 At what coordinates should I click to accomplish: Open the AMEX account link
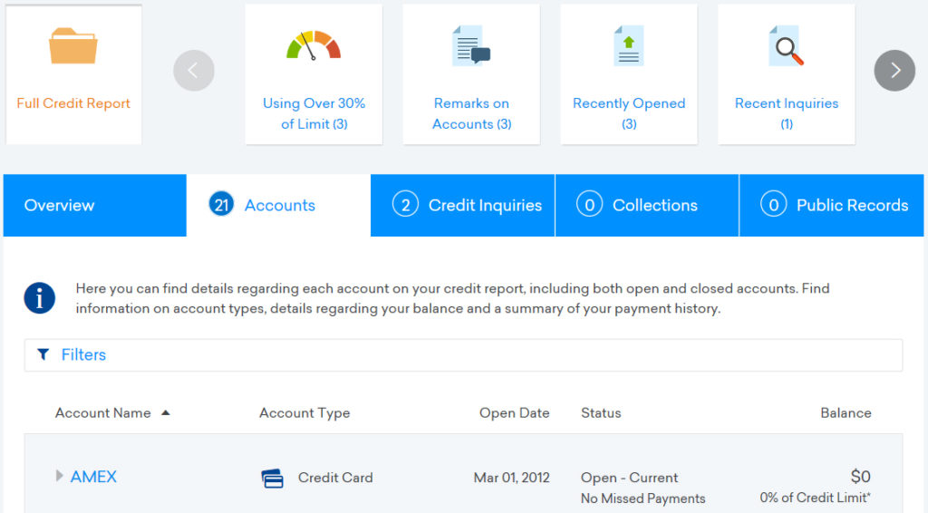click(93, 477)
